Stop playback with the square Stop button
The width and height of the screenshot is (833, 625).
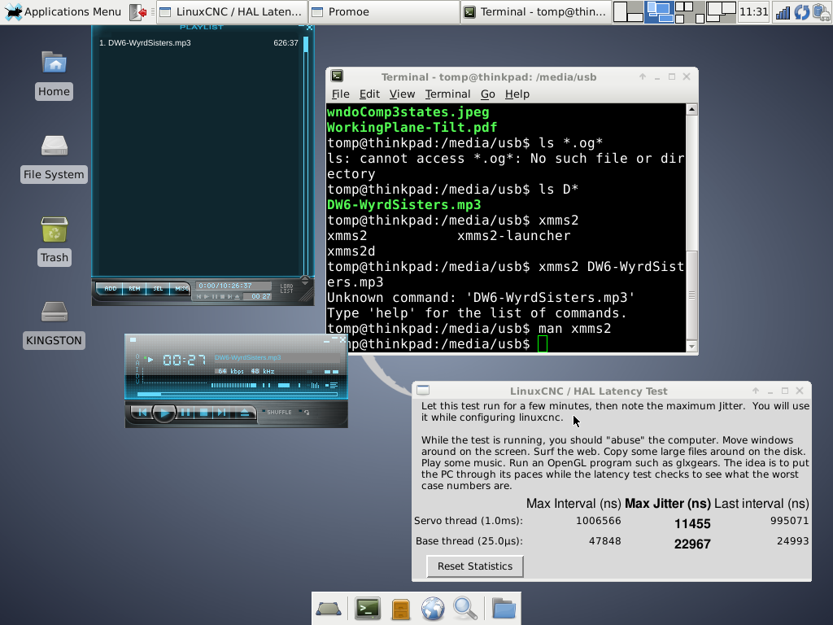coord(204,413)
